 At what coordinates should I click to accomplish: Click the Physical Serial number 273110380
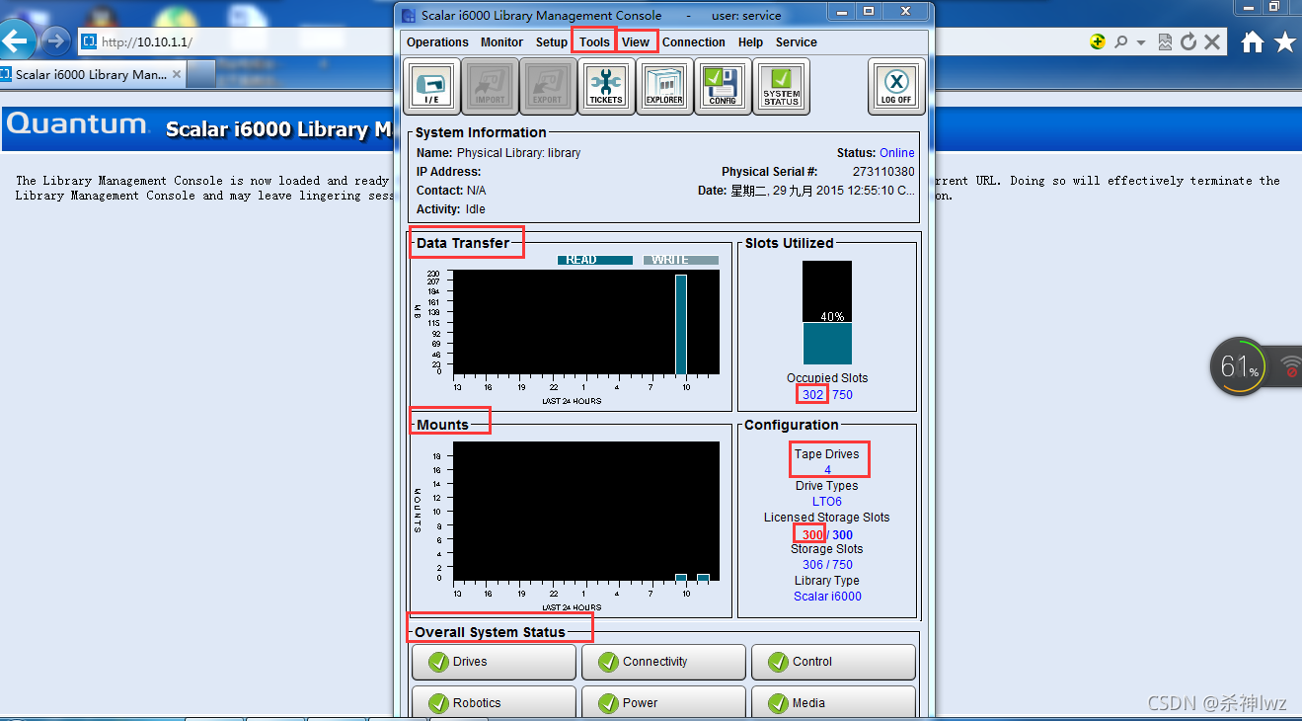[x=884, y=172]
